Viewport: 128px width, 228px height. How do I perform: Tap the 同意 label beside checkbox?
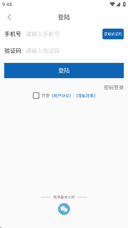click(46, 96)
